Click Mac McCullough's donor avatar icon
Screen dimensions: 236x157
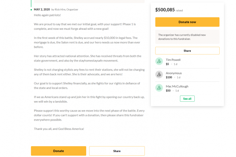coord(159,88)
